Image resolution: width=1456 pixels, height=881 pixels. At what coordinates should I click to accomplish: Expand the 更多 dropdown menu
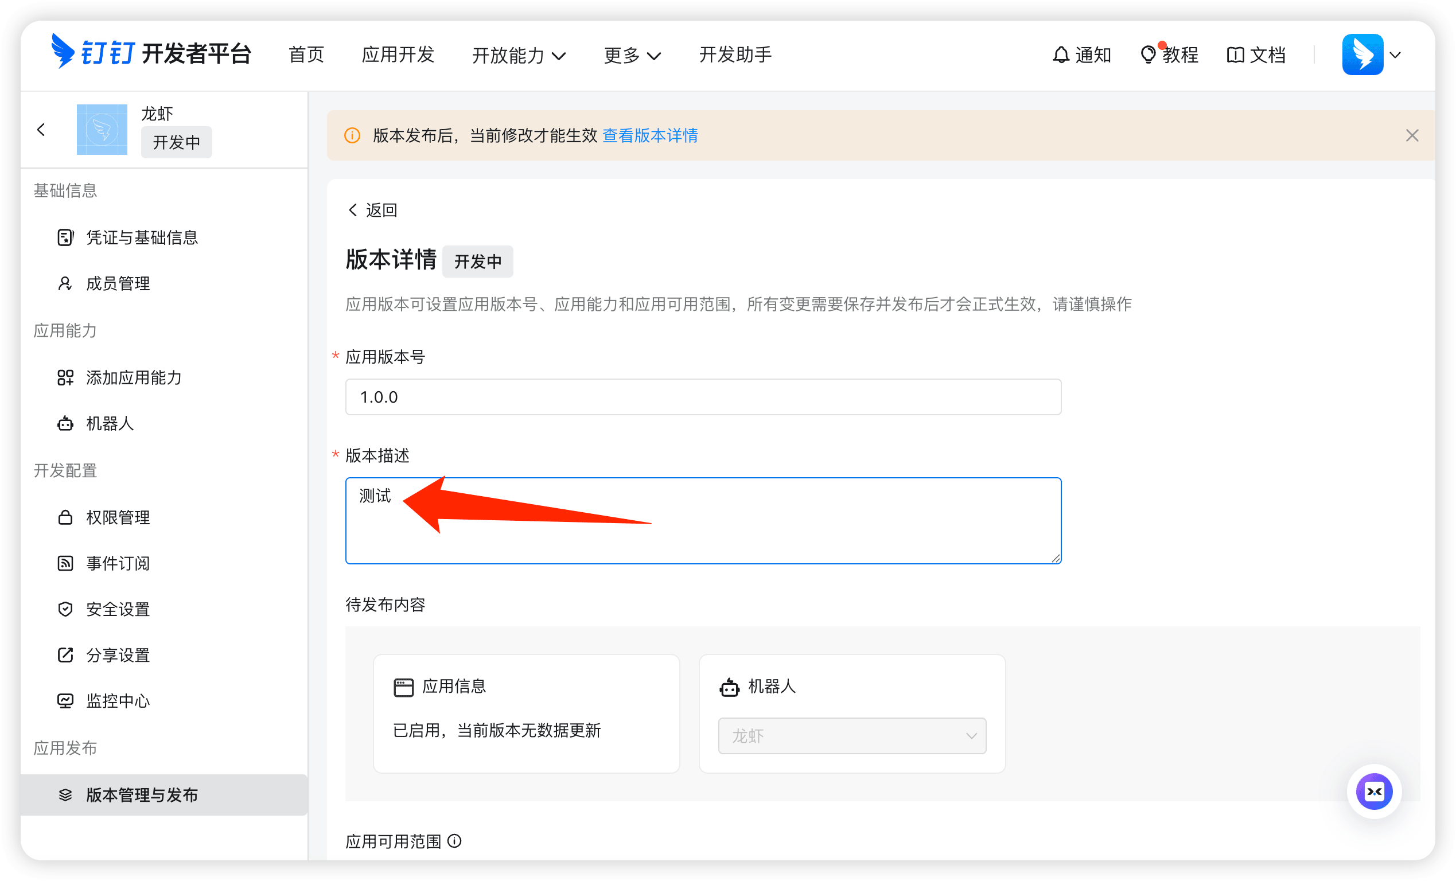(x=632, y=55)
